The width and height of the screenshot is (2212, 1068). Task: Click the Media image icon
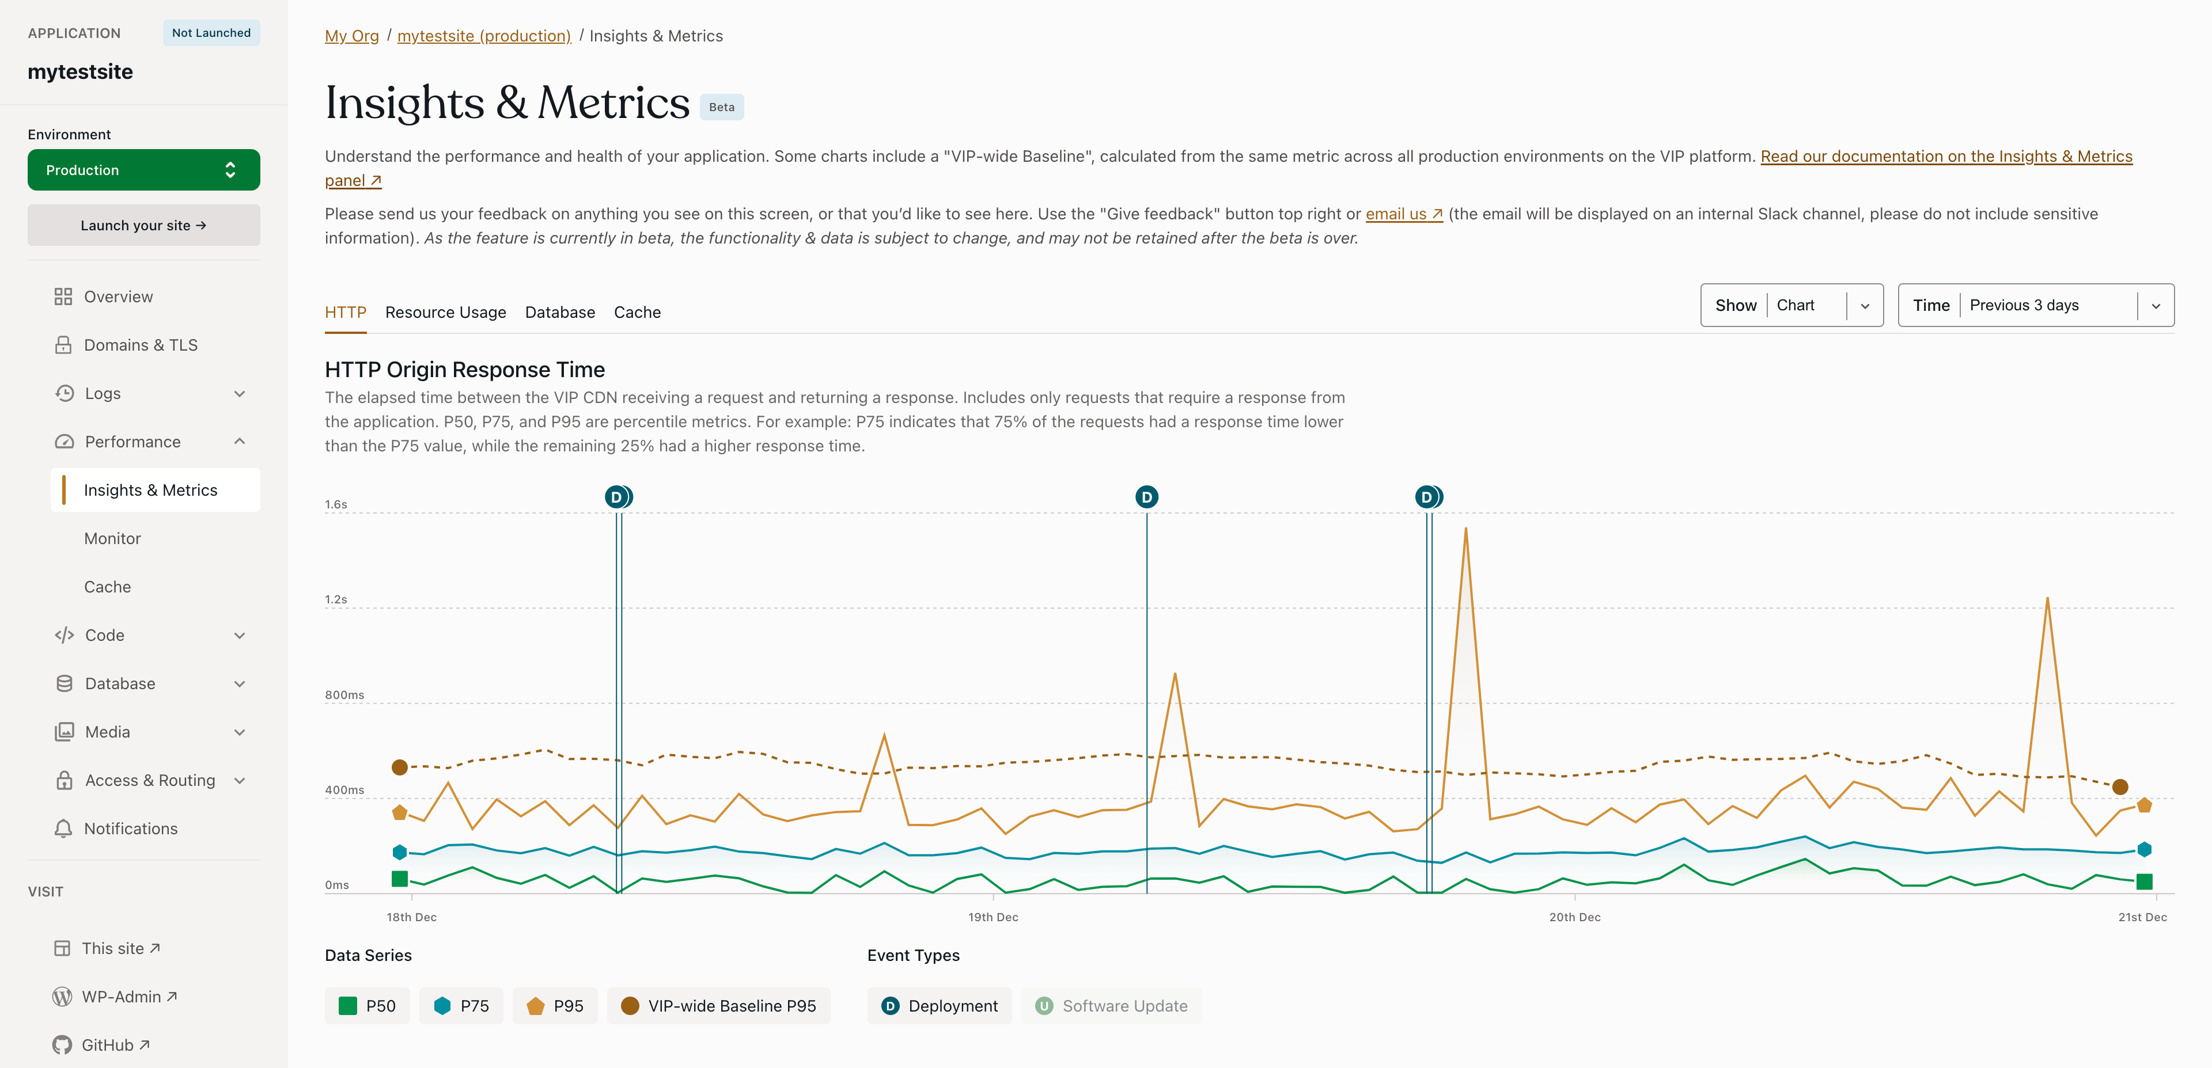(65, 731)
